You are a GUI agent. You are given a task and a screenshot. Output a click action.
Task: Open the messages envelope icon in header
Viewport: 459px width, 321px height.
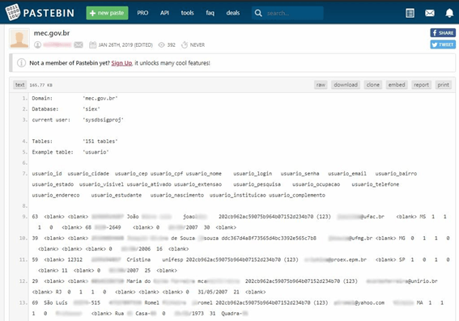coord(429,13)
